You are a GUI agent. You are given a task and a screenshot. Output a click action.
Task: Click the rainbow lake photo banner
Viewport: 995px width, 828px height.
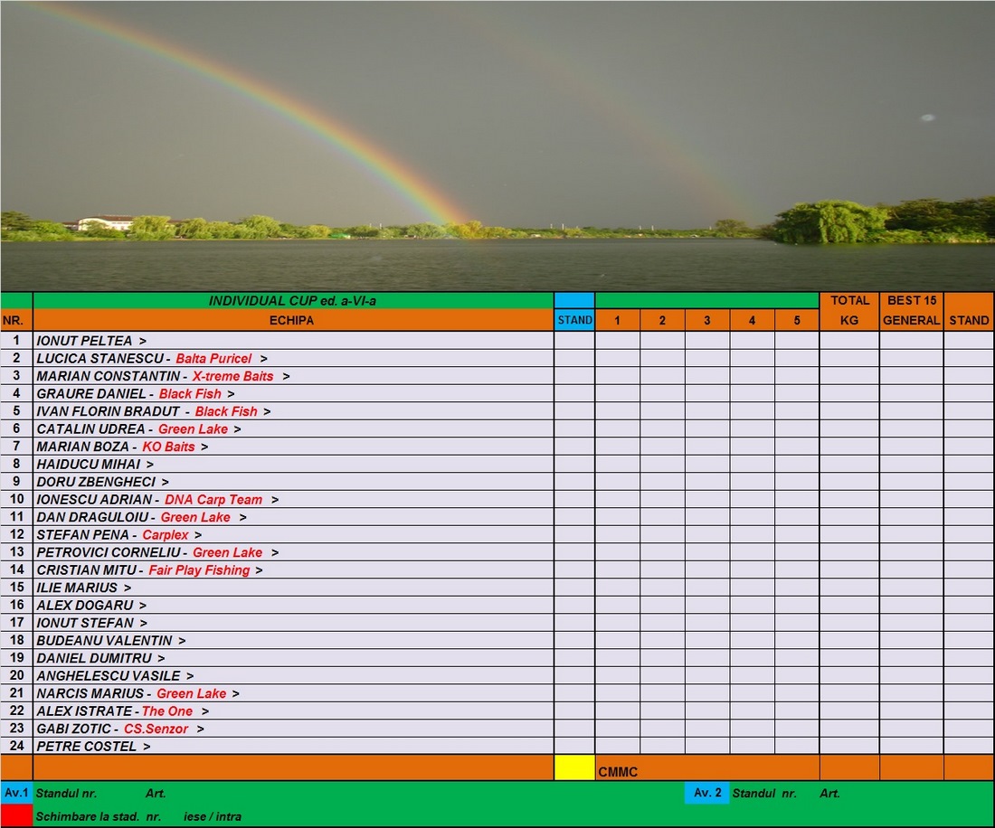(x=497, y=145)
